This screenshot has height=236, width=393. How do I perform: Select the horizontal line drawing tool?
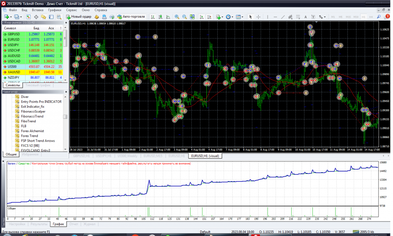tap(275, 17)
